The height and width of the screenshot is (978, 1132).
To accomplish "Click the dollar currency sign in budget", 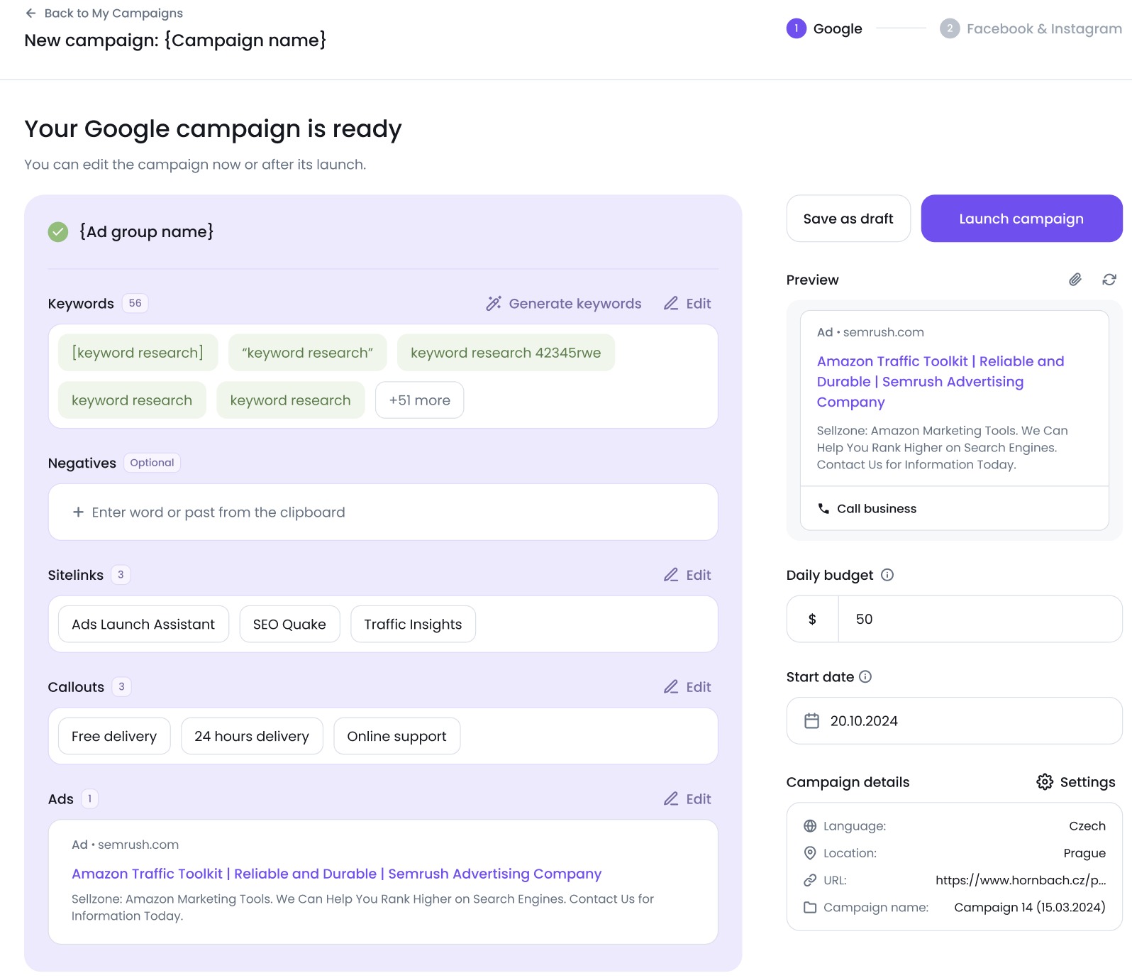I will click(813, 619).
